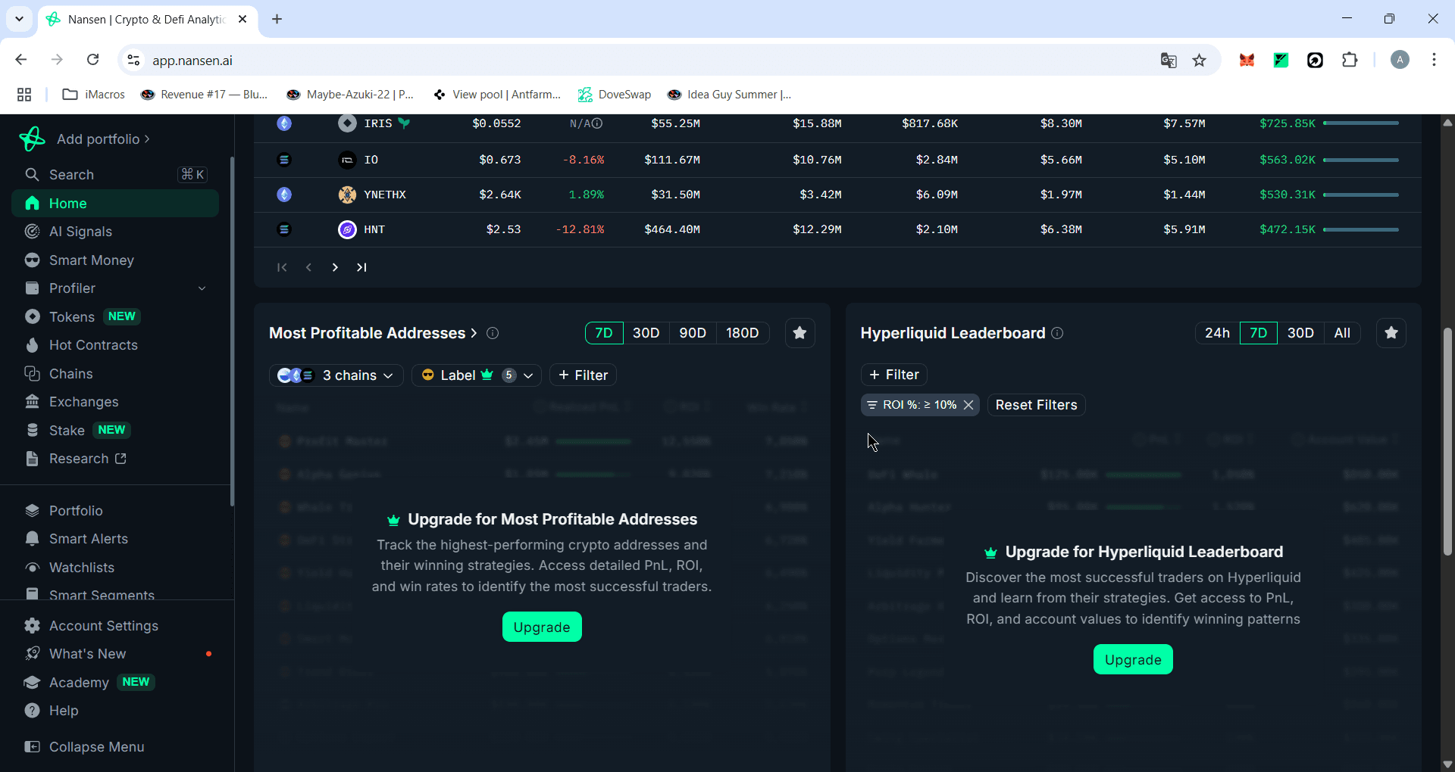This screenshot has width=1455, height=772.
Task: Go to the previous table page
Action: pyautogui.click(x=308, y=267)
